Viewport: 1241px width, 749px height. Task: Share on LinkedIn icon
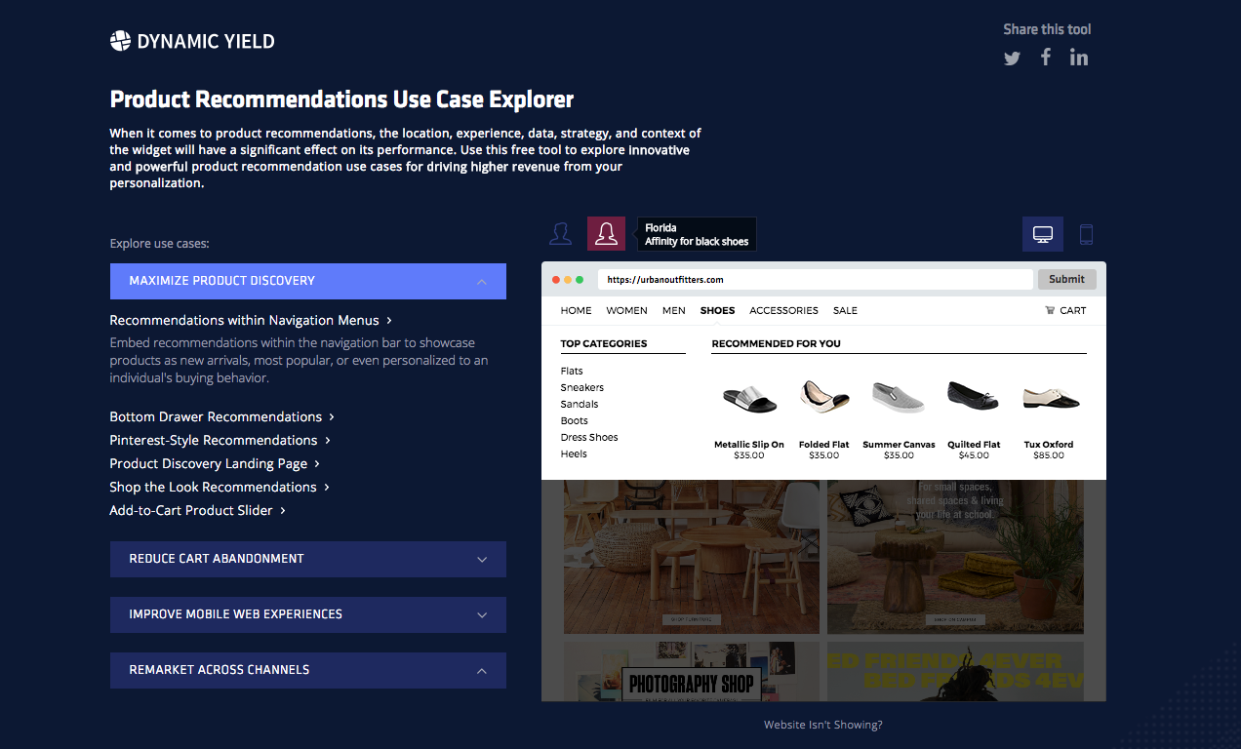(1079, 57)
